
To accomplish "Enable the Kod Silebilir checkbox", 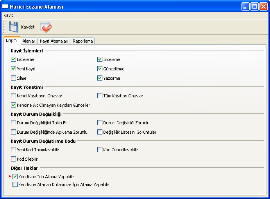I will [x=14, y=159].
